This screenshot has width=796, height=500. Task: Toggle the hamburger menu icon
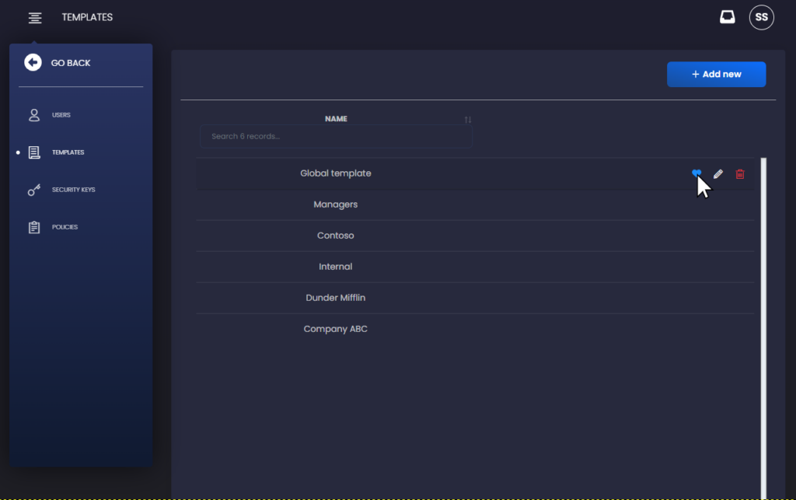(x=35, y=18)
